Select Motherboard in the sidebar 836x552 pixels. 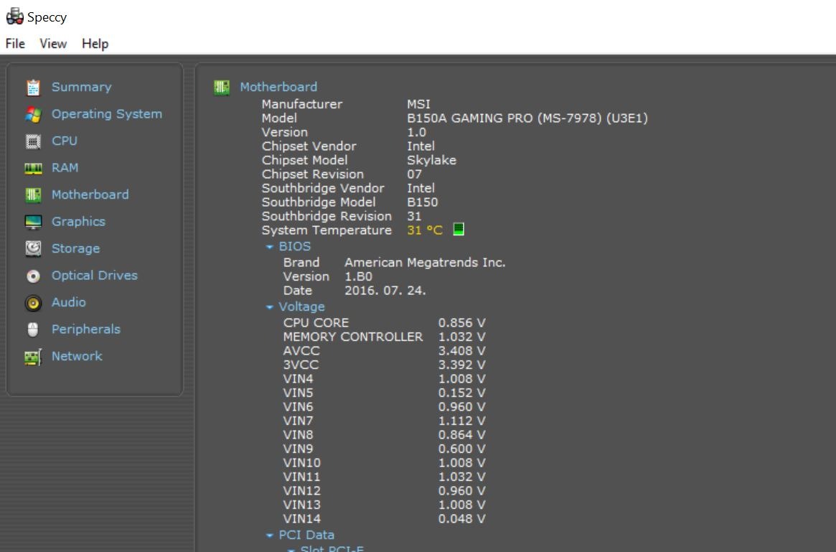tap(90, 195)
